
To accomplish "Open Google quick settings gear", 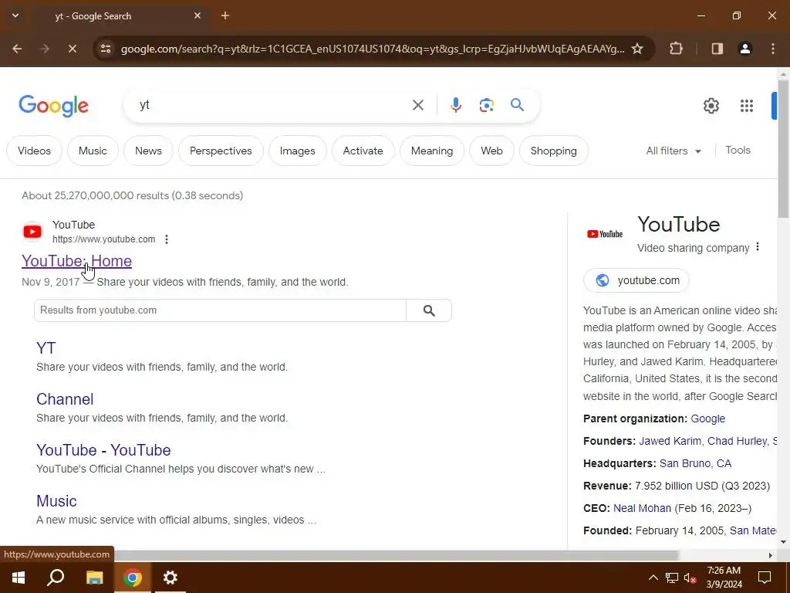I will 711,105.
